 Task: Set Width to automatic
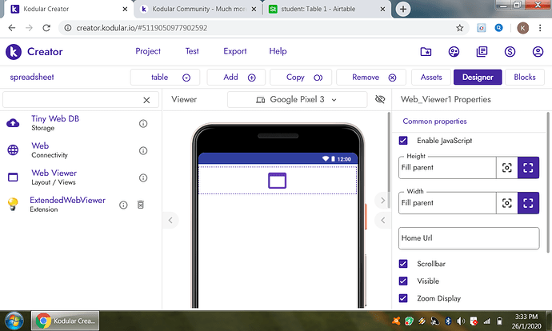(507, 203)
